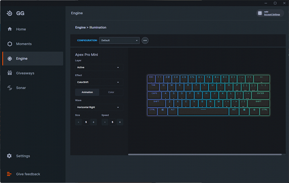Viewport: 289px width, 183px height.
Task: Click the account avatar icon
Action: coord(260,13)
